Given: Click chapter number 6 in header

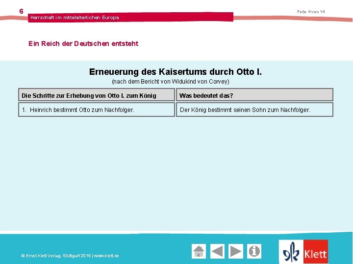Looking at the screenshot, I should coord(21,11).
